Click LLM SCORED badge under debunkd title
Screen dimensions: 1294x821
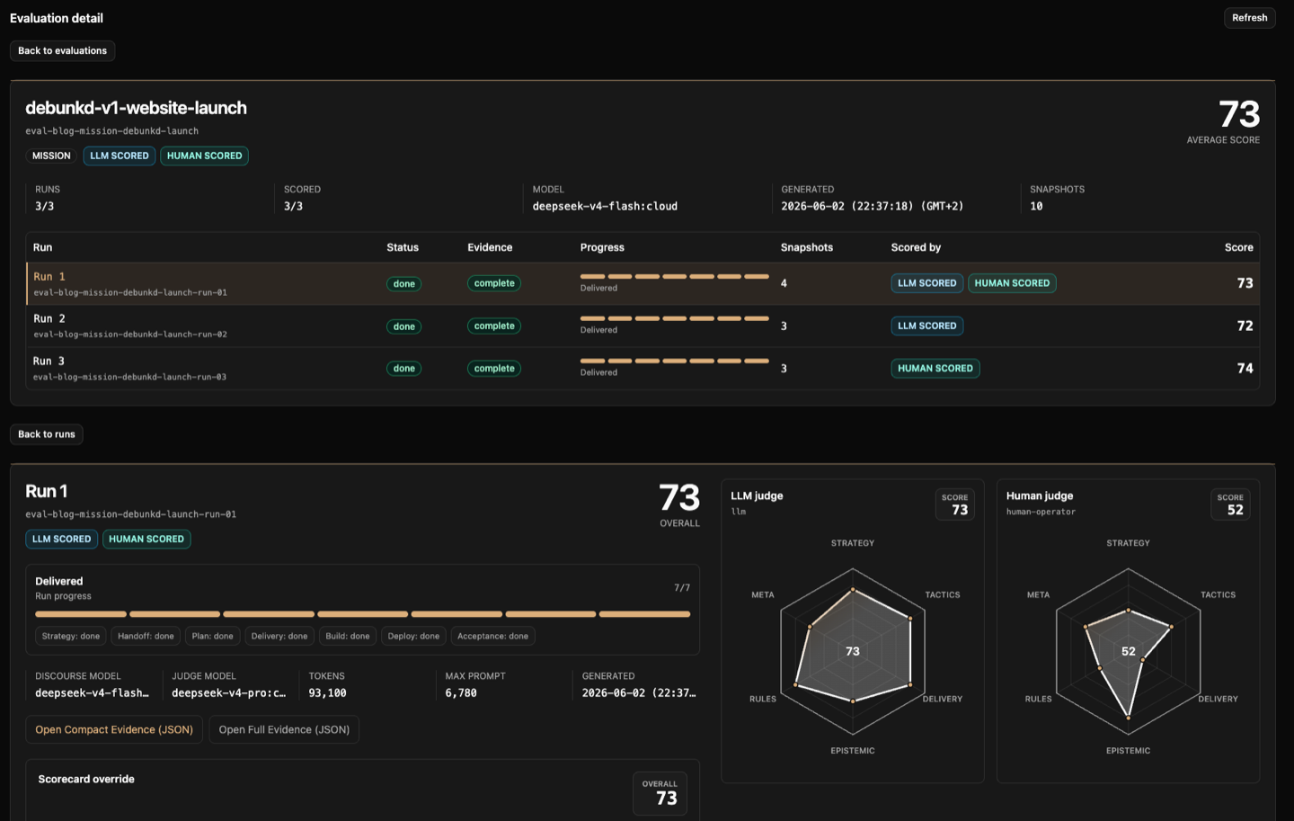coord(120,156)
